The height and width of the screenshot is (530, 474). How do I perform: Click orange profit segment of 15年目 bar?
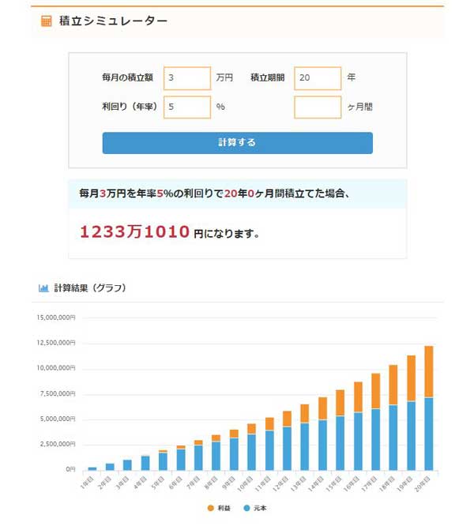(340, 403)
